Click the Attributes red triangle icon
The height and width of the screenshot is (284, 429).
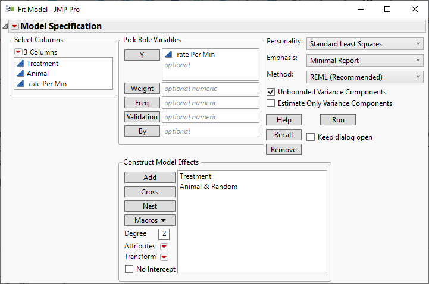click(x=164, y=247)
